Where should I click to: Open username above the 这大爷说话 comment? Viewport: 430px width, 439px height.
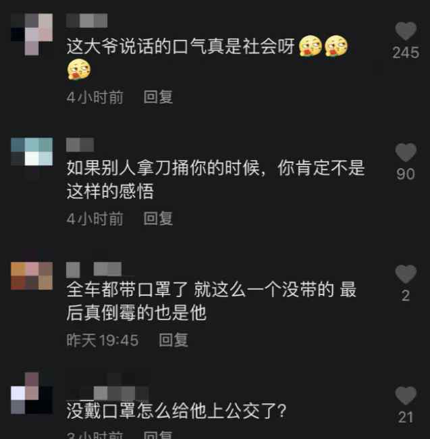click(x=86, y=20)
